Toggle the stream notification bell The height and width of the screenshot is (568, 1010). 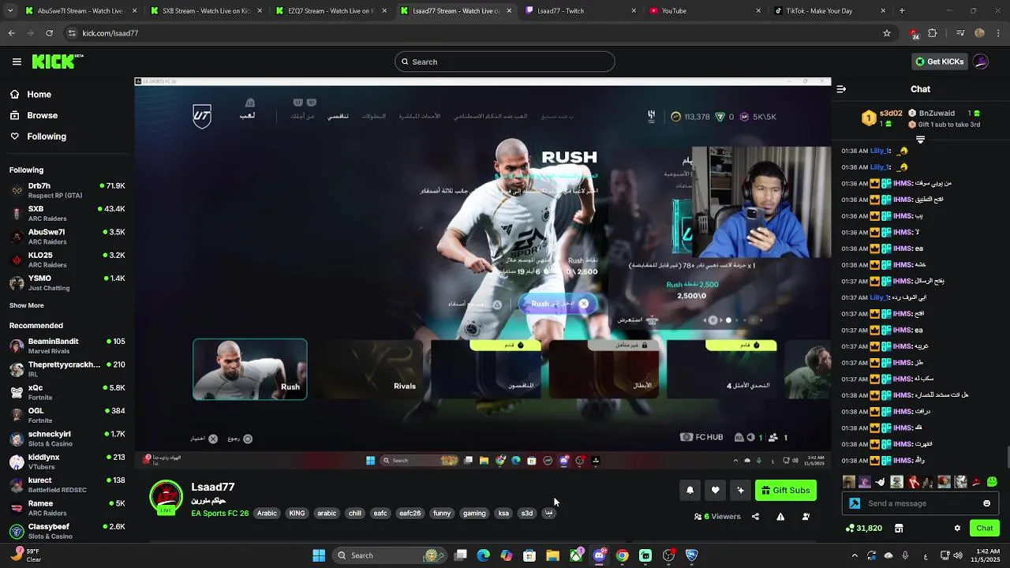tap(690, 490)
